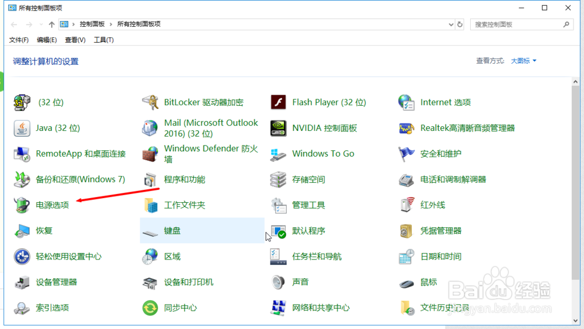Screen dimensions: 584x329
Task: Click the vertical scrollbar thumb
Action: pos(575,182)
